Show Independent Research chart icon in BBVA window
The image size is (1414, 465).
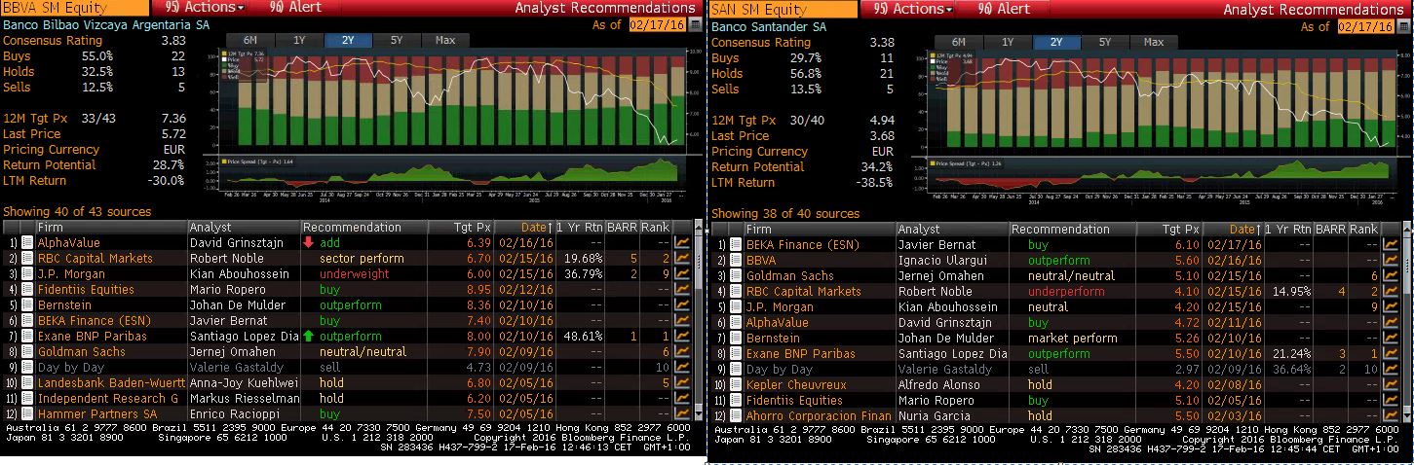[681, 399]
